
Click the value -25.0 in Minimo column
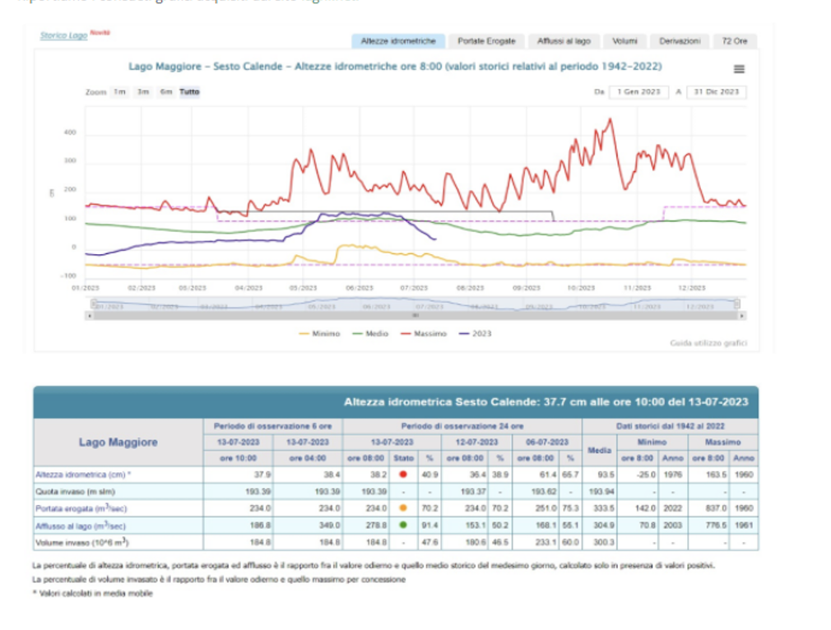(x=646, y=475)
